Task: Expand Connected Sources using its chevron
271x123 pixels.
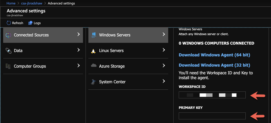Action: (78, 34)
